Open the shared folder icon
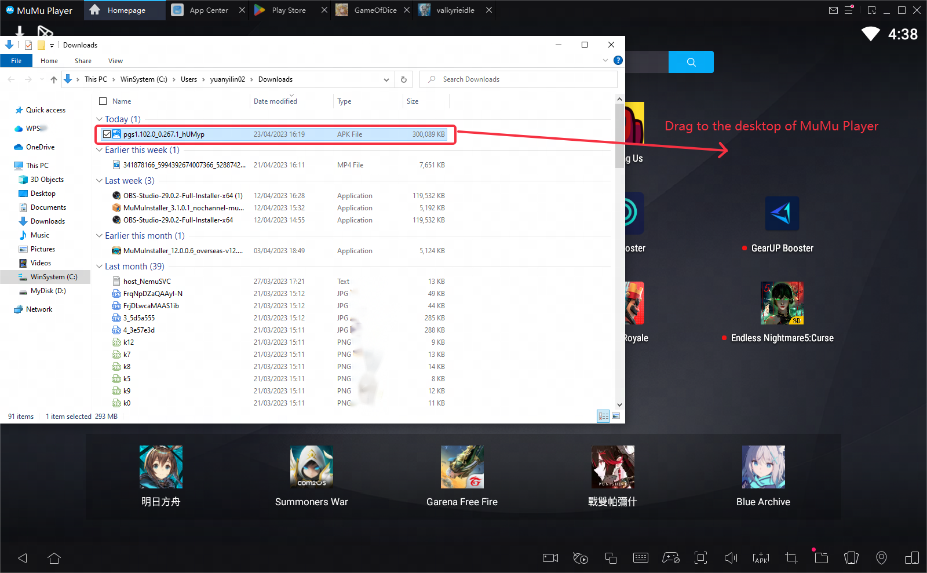Screen dimensions: 927x573 click(x=822, y=558)
